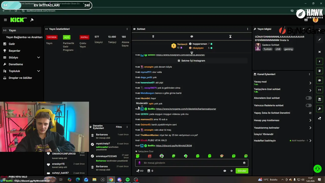Open Denetim Eylemleri three-dot menu
Image resolution: width=325 pixels, height=183 pixels.
127,127
